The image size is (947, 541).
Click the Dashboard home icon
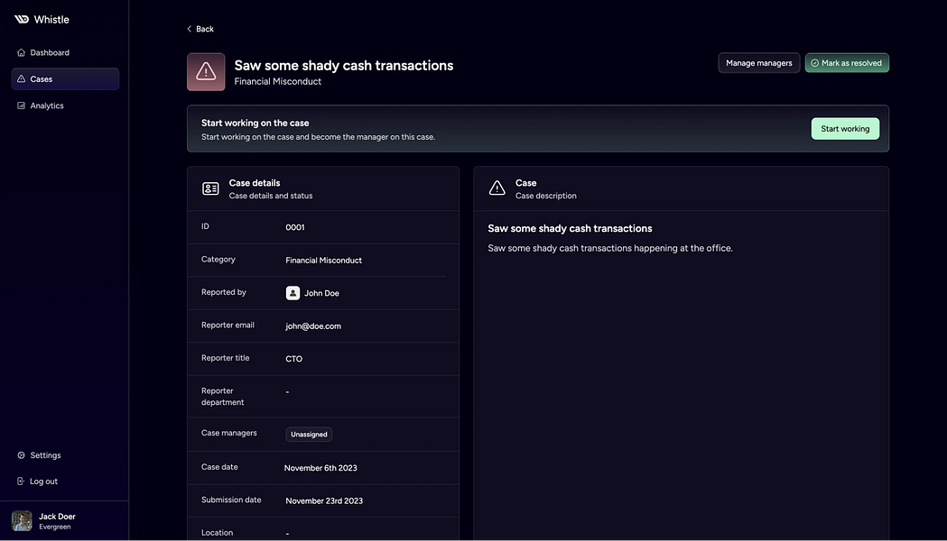click(x=21, y=52)
